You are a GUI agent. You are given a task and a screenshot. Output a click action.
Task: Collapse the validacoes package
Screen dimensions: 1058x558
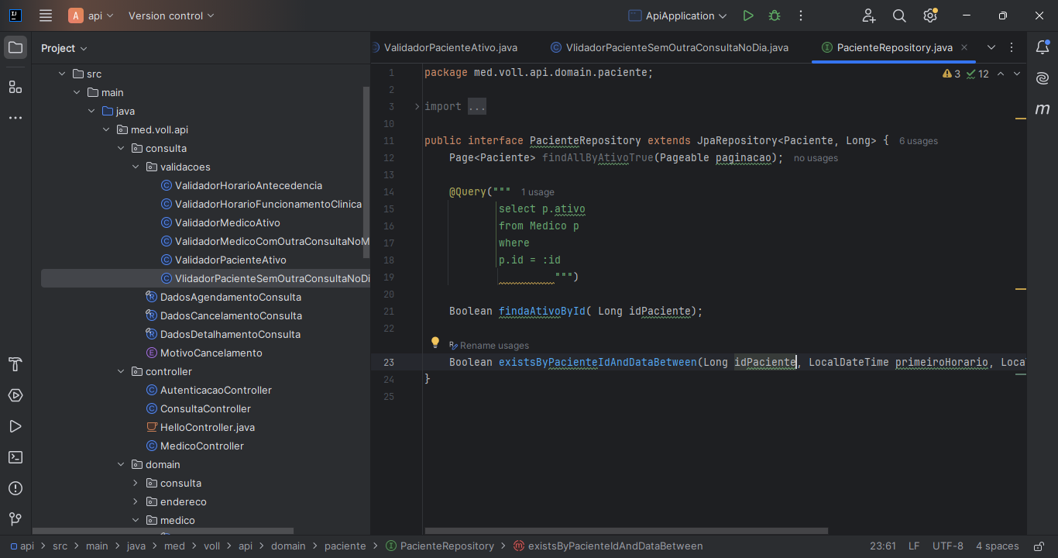click(x=136, y=167)
